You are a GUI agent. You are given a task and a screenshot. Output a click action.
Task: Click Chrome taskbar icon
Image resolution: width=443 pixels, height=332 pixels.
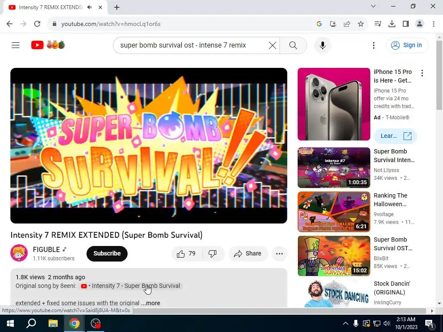(x=74, y=323)
